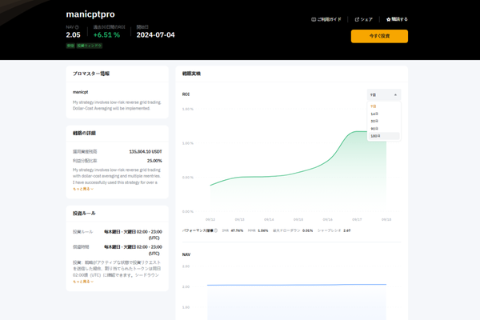The height and width of the screenshot is (320, 480).
Task: Click the info icon beside NAV label
Action: [x=78, y=26]
